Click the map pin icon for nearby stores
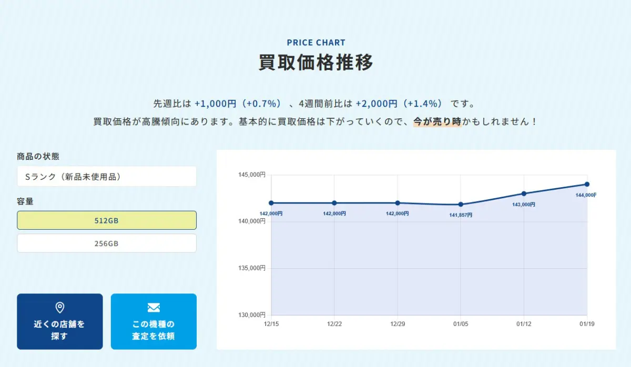Screen dimensions: 631x367 click(60, 308)
